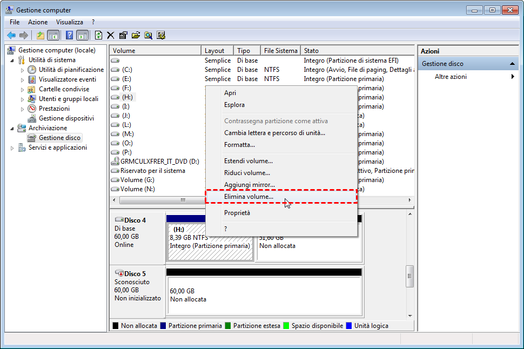Click horizontal scrollbar right arrow in volume list
Screen dimensions: 524x349
tap(409, 200)
